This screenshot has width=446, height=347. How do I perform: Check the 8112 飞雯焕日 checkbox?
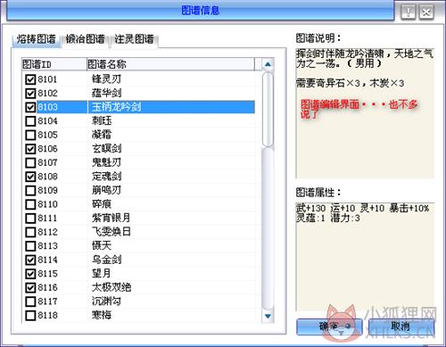30,232
